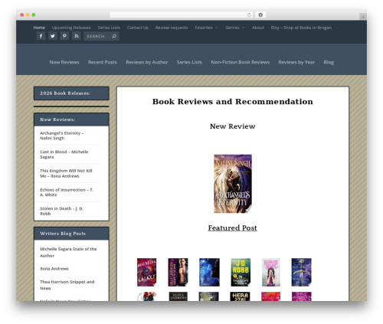The width and height of the screenshot is (383, 324).
Task: Open the Contact Us page
Action: pos(138,28)
